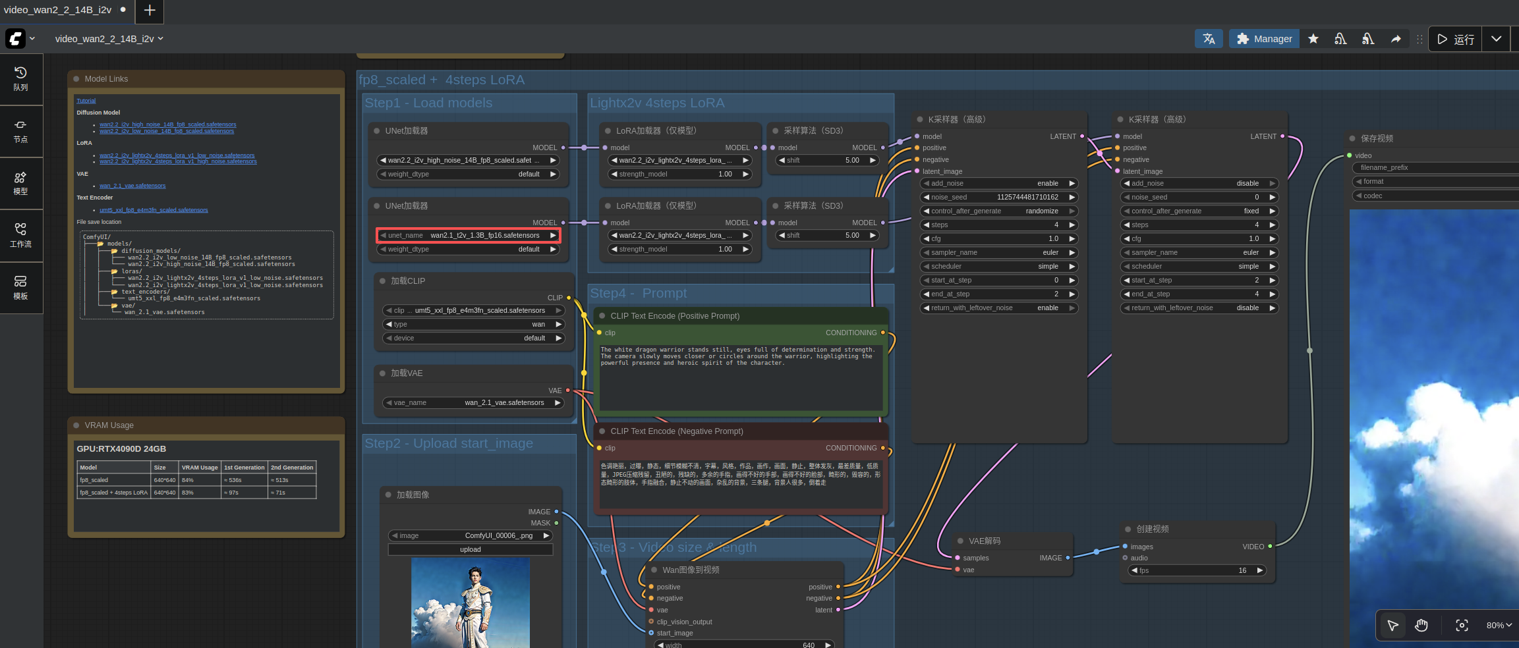This screenshot has height=648, width=1519.
Task: Open the node library (节点) sidebar panel
Action: [x=21, y=132]
